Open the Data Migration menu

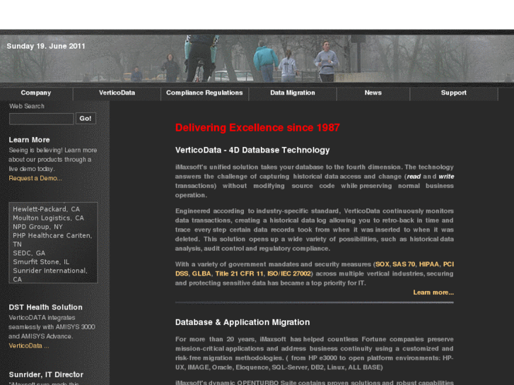(x=293, y=93)
